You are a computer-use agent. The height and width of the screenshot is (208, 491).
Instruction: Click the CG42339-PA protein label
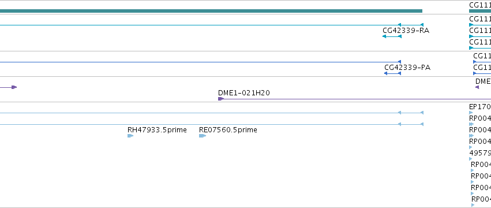(x=407, y=68)
